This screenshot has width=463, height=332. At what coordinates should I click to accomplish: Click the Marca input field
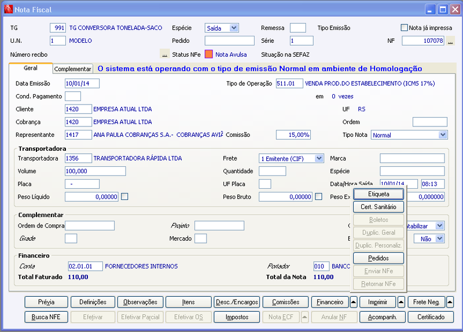[x=412, y=158]
